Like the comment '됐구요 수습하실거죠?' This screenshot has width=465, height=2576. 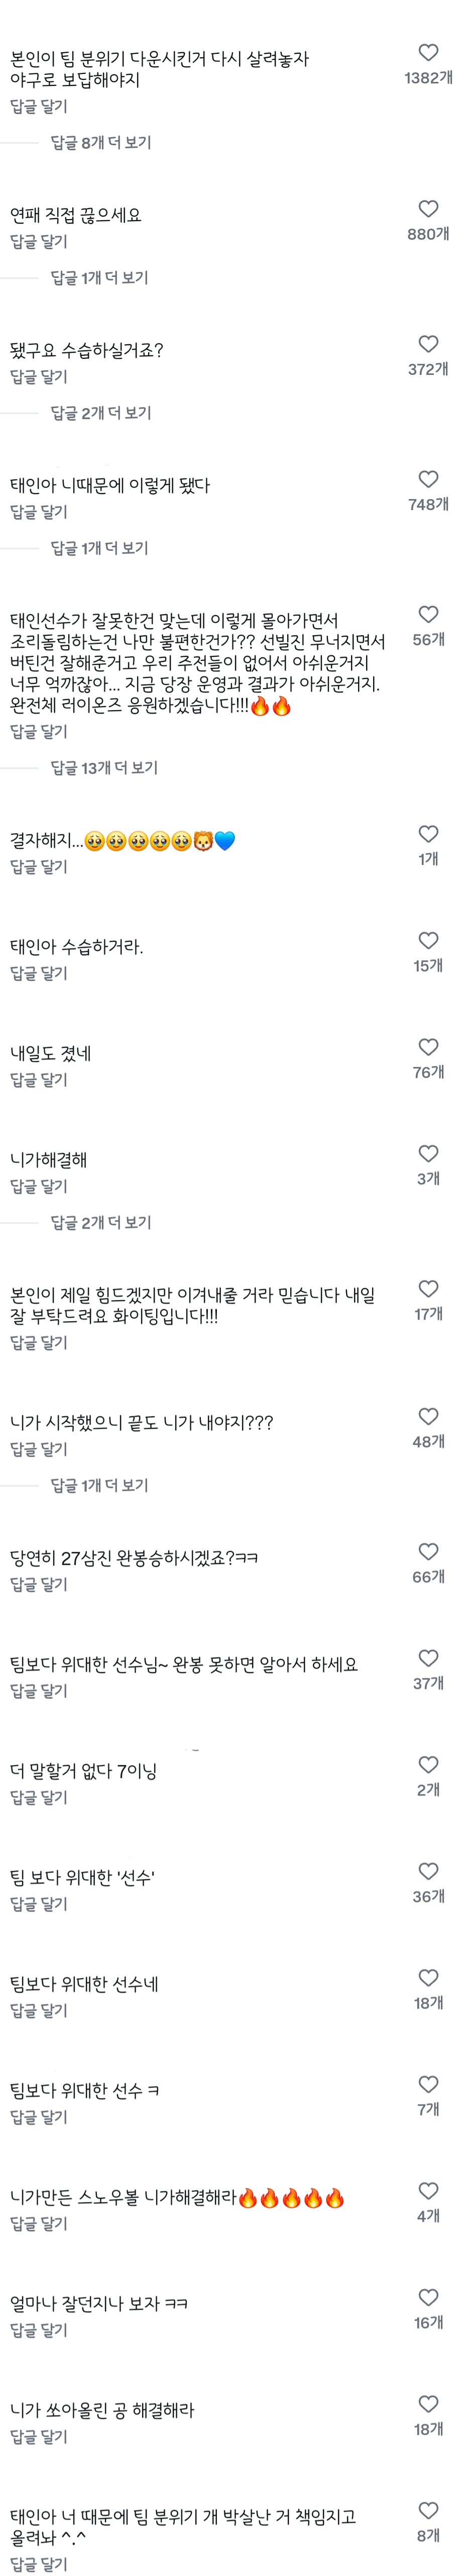(428, 344)
